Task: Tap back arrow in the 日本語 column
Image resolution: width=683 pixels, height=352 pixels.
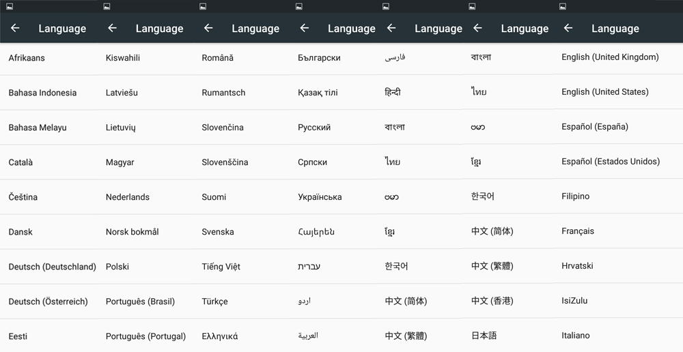Action: [x=477, y=29]
